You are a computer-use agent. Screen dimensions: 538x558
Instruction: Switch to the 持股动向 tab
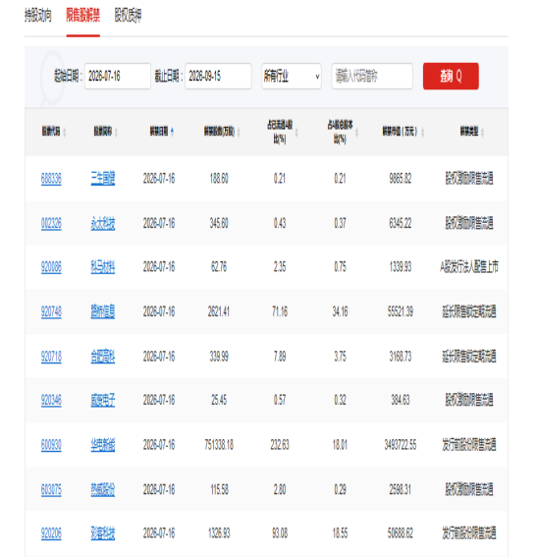coord(38,16)
